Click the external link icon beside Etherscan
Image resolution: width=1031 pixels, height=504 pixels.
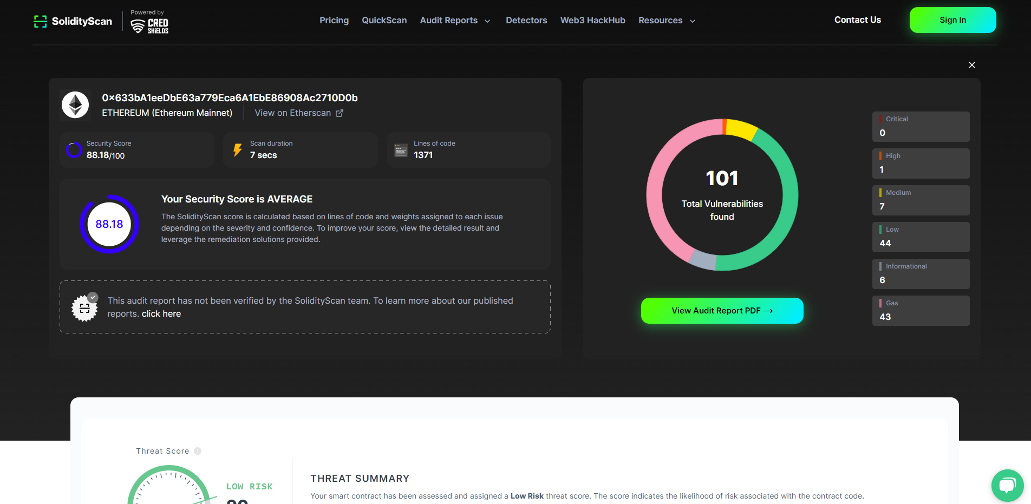point(340,113)
